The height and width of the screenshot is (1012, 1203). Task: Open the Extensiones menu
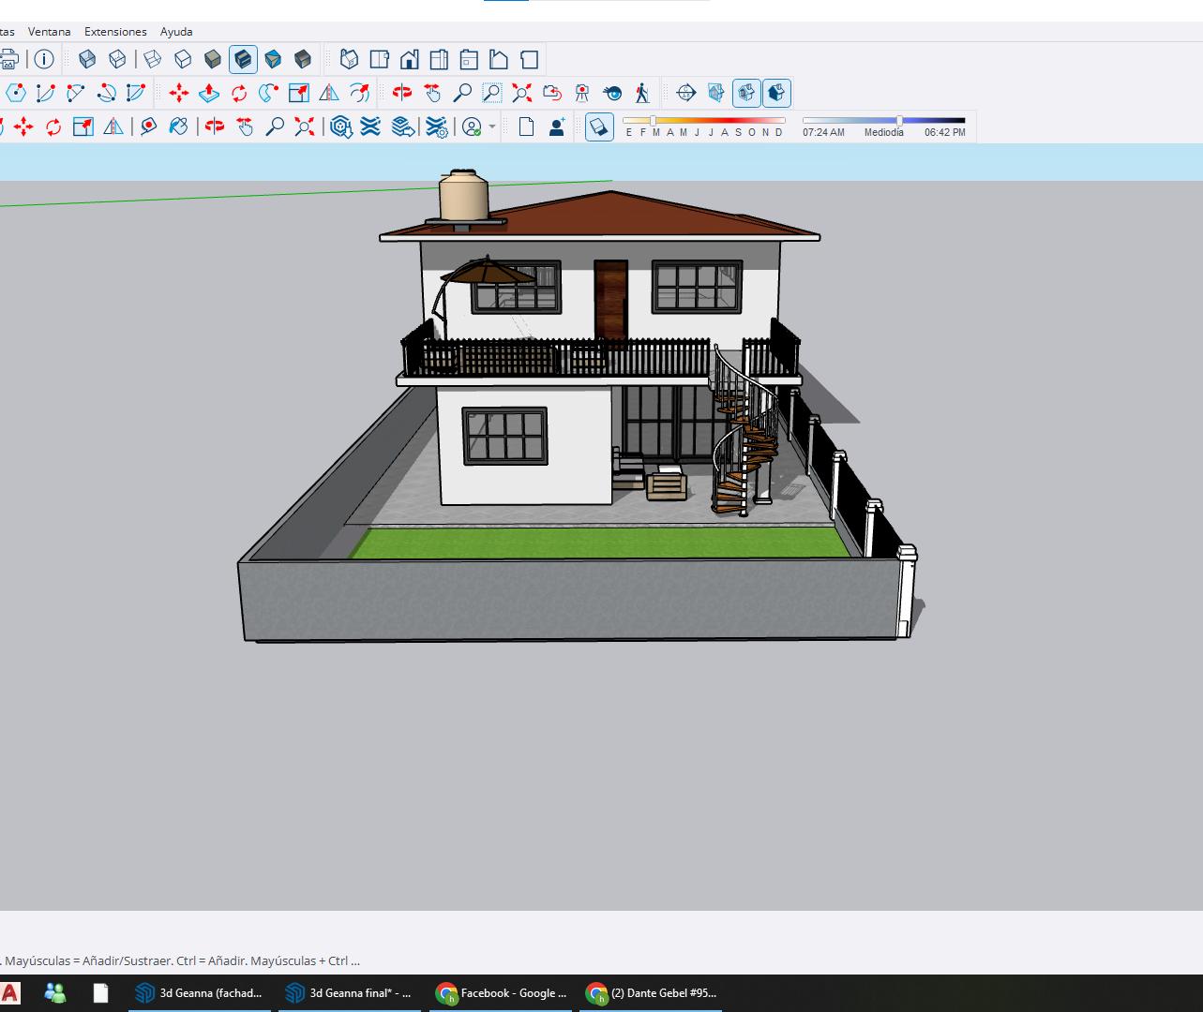115,32
